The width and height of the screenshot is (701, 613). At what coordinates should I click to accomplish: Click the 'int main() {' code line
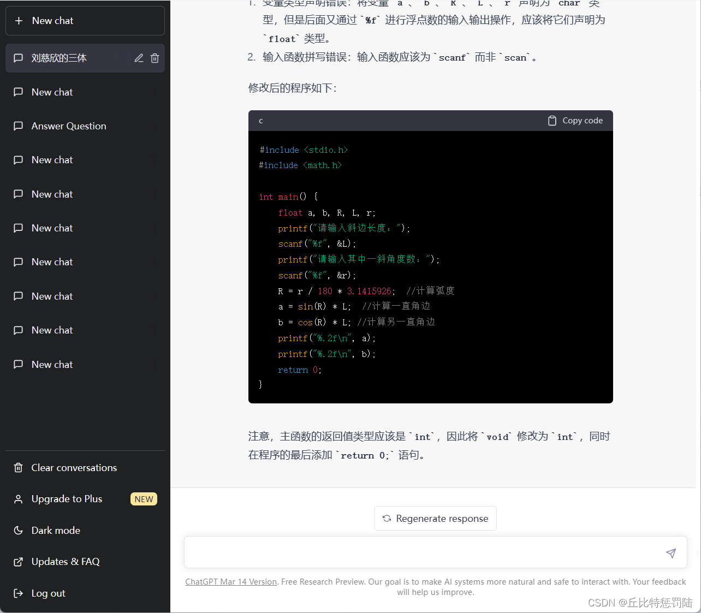tap(288, 197)
